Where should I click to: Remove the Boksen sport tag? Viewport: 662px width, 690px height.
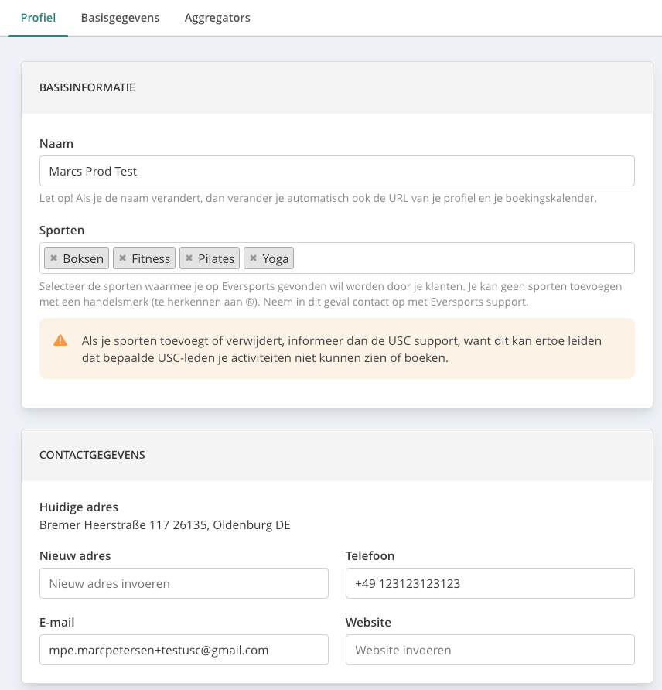point(53,258)
